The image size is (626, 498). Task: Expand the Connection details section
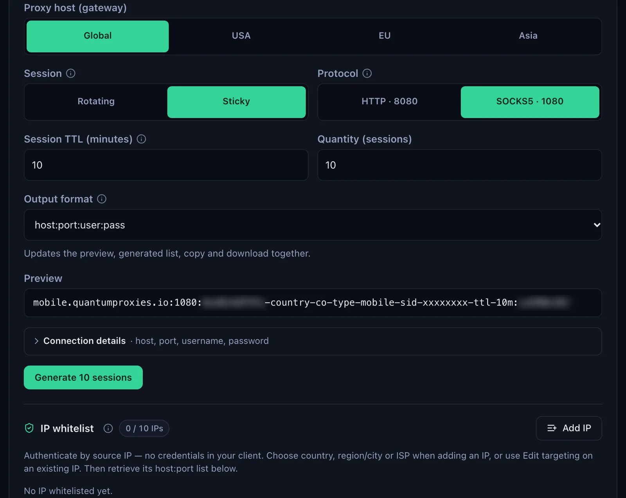(313, 341)
